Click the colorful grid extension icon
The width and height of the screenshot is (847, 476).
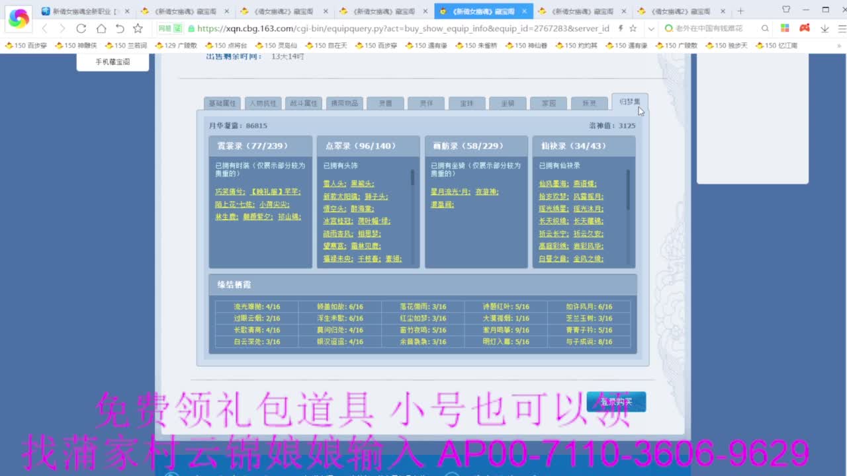click(x=784, y=28)
